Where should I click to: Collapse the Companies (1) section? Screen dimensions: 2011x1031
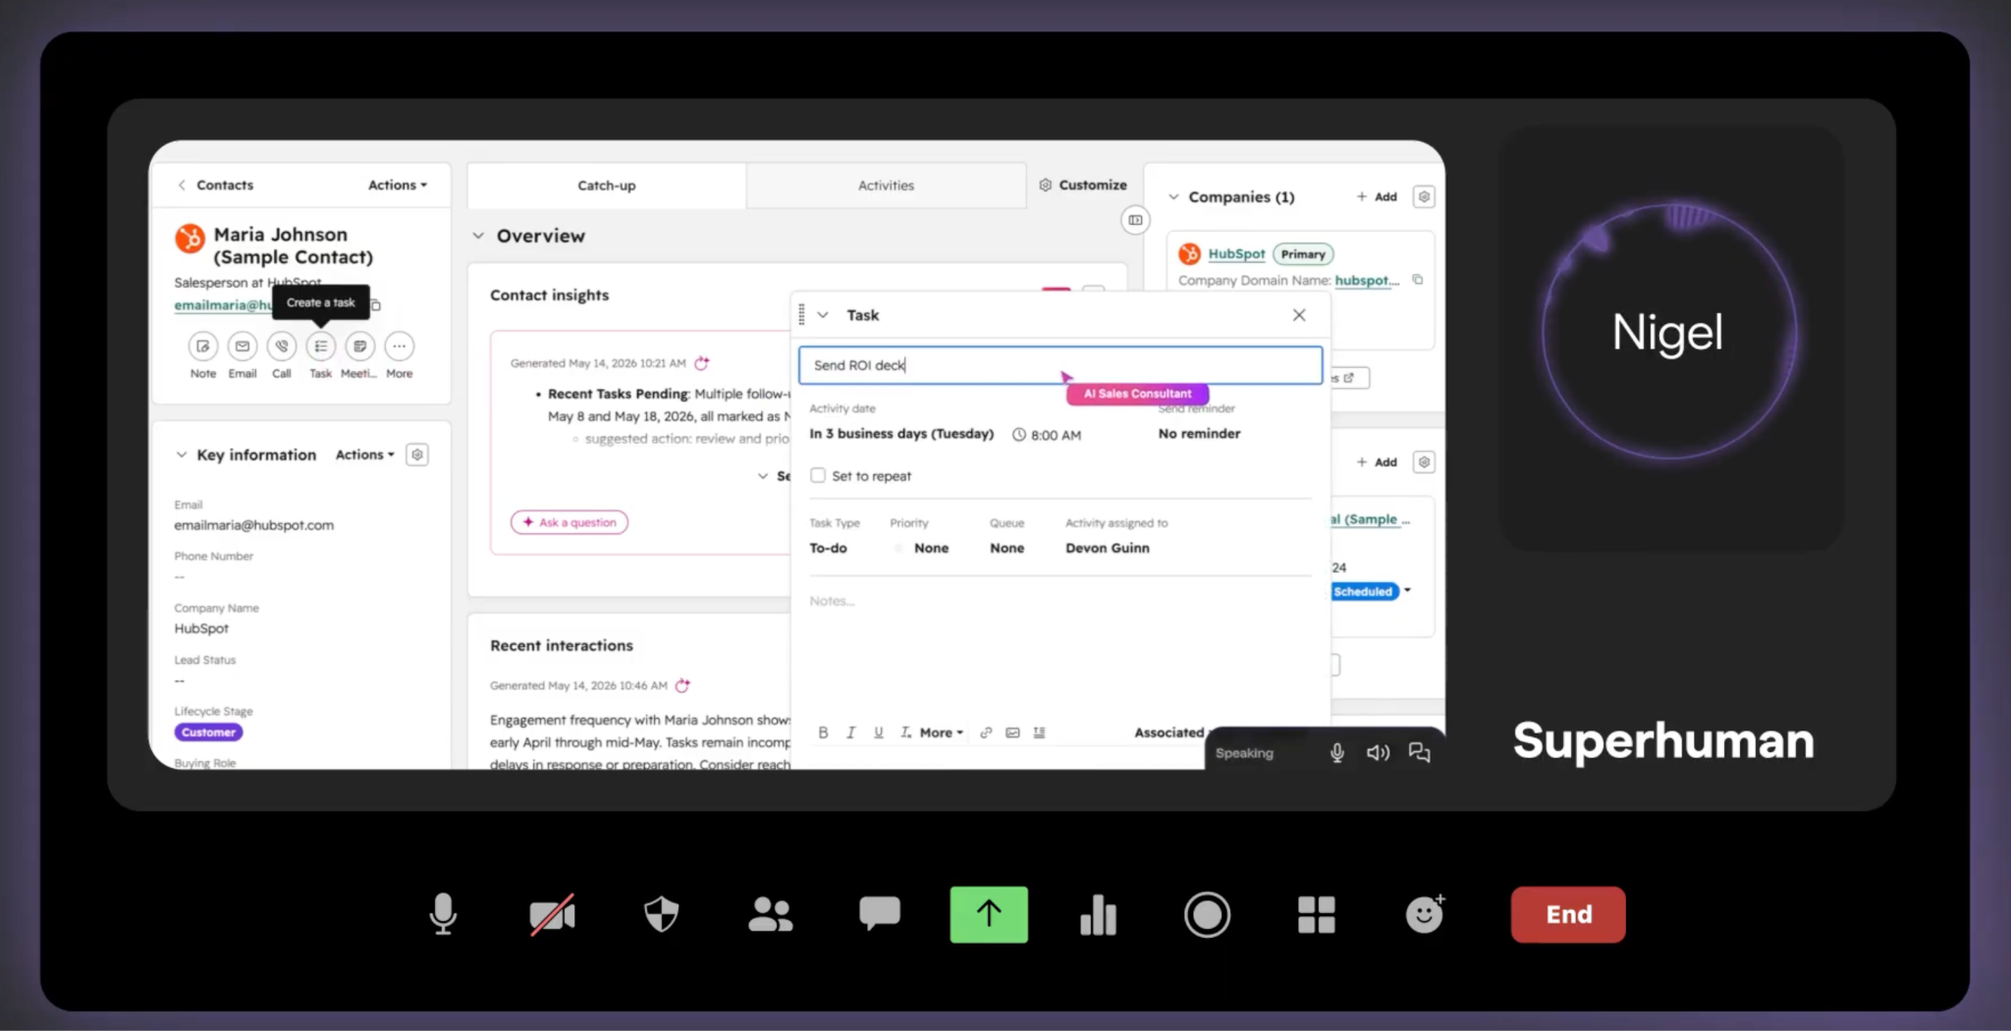point(1173,196)
